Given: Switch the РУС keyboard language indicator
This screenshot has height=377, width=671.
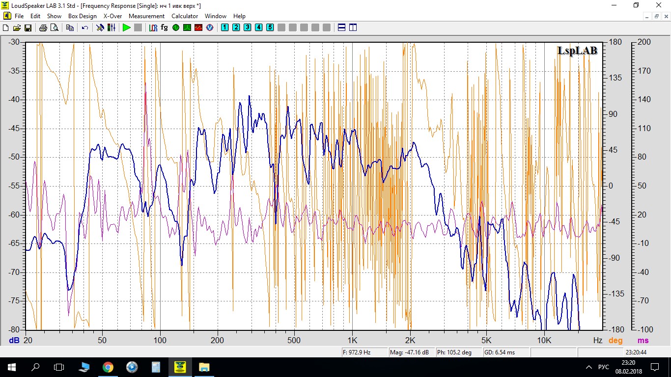Looking at the screenshot, I should [x=603, y=367].
